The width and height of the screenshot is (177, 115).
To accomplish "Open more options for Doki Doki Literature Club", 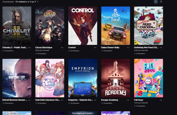I will (x=62, y=100).
